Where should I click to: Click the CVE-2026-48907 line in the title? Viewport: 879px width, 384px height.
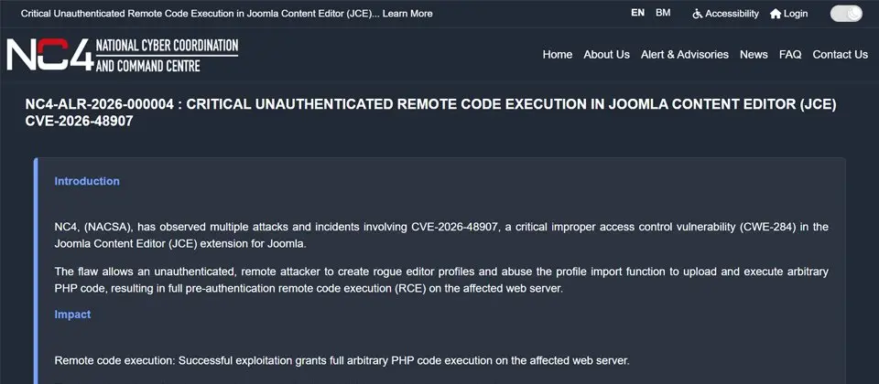[x=79, y=121]
